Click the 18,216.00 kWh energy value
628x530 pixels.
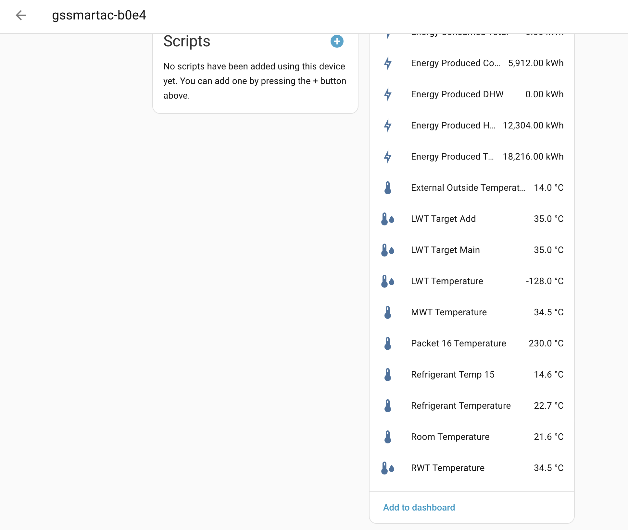coord(533,157)
